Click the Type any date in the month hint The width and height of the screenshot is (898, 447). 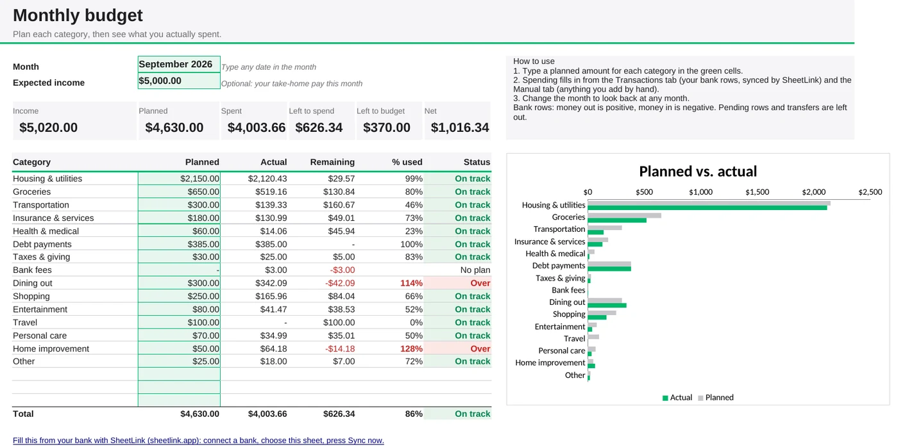(x=269, y=67)
